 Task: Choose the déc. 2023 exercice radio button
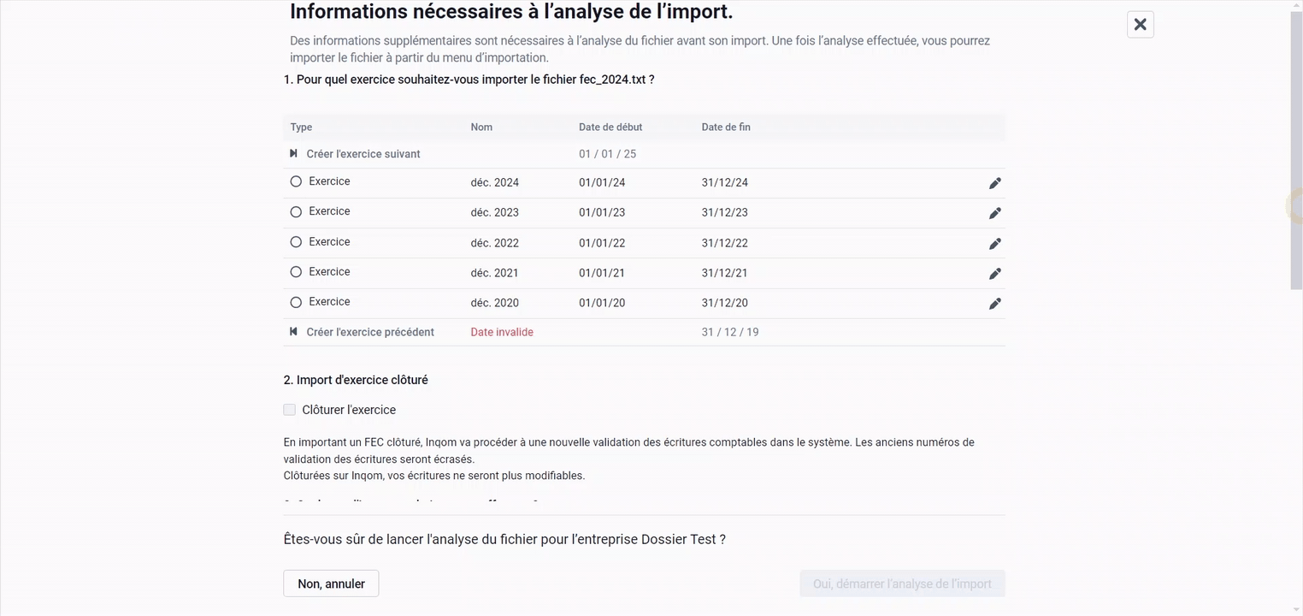(296, 211)
